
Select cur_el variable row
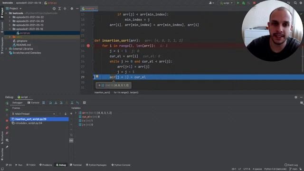tap(89, 117)
